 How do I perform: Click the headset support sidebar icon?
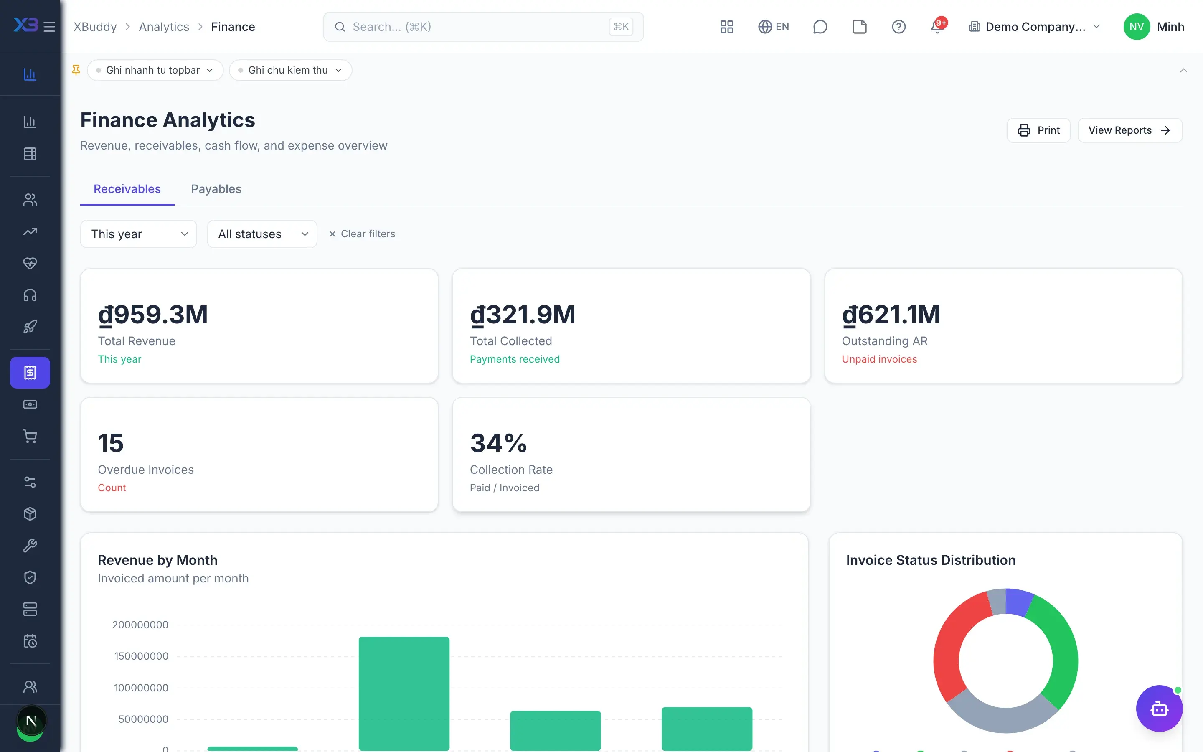click(30, 295)
